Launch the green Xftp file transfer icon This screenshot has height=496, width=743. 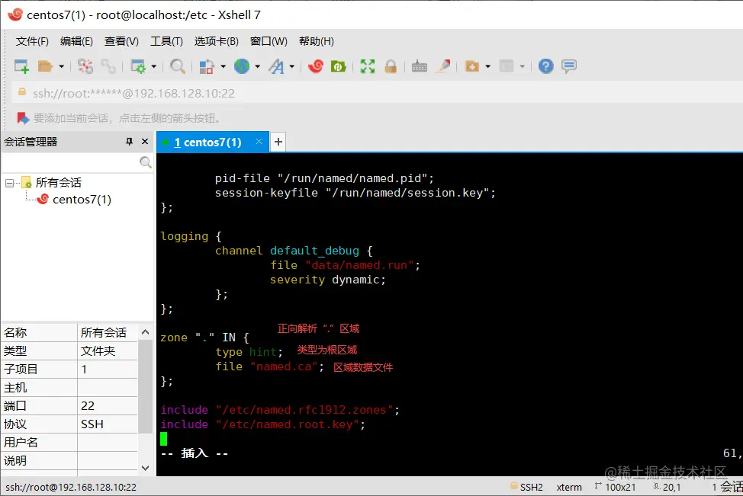(339, 66)
